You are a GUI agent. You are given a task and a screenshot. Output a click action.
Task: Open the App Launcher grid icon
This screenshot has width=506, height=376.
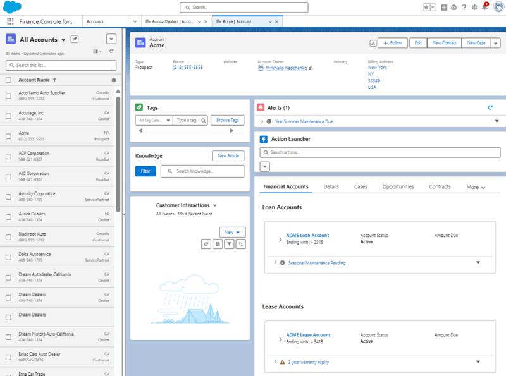(10, 21)
